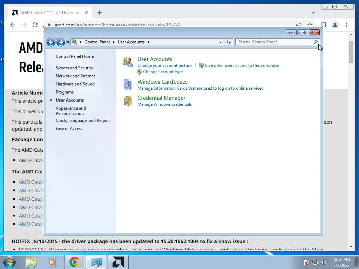359x269 pixels.
Task: Expand arrow after Control Panel breadcrumb
Action: pyautogui.click(x=114, y=42)
